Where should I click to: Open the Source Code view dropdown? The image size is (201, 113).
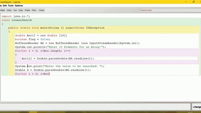(x=170, y=10)
